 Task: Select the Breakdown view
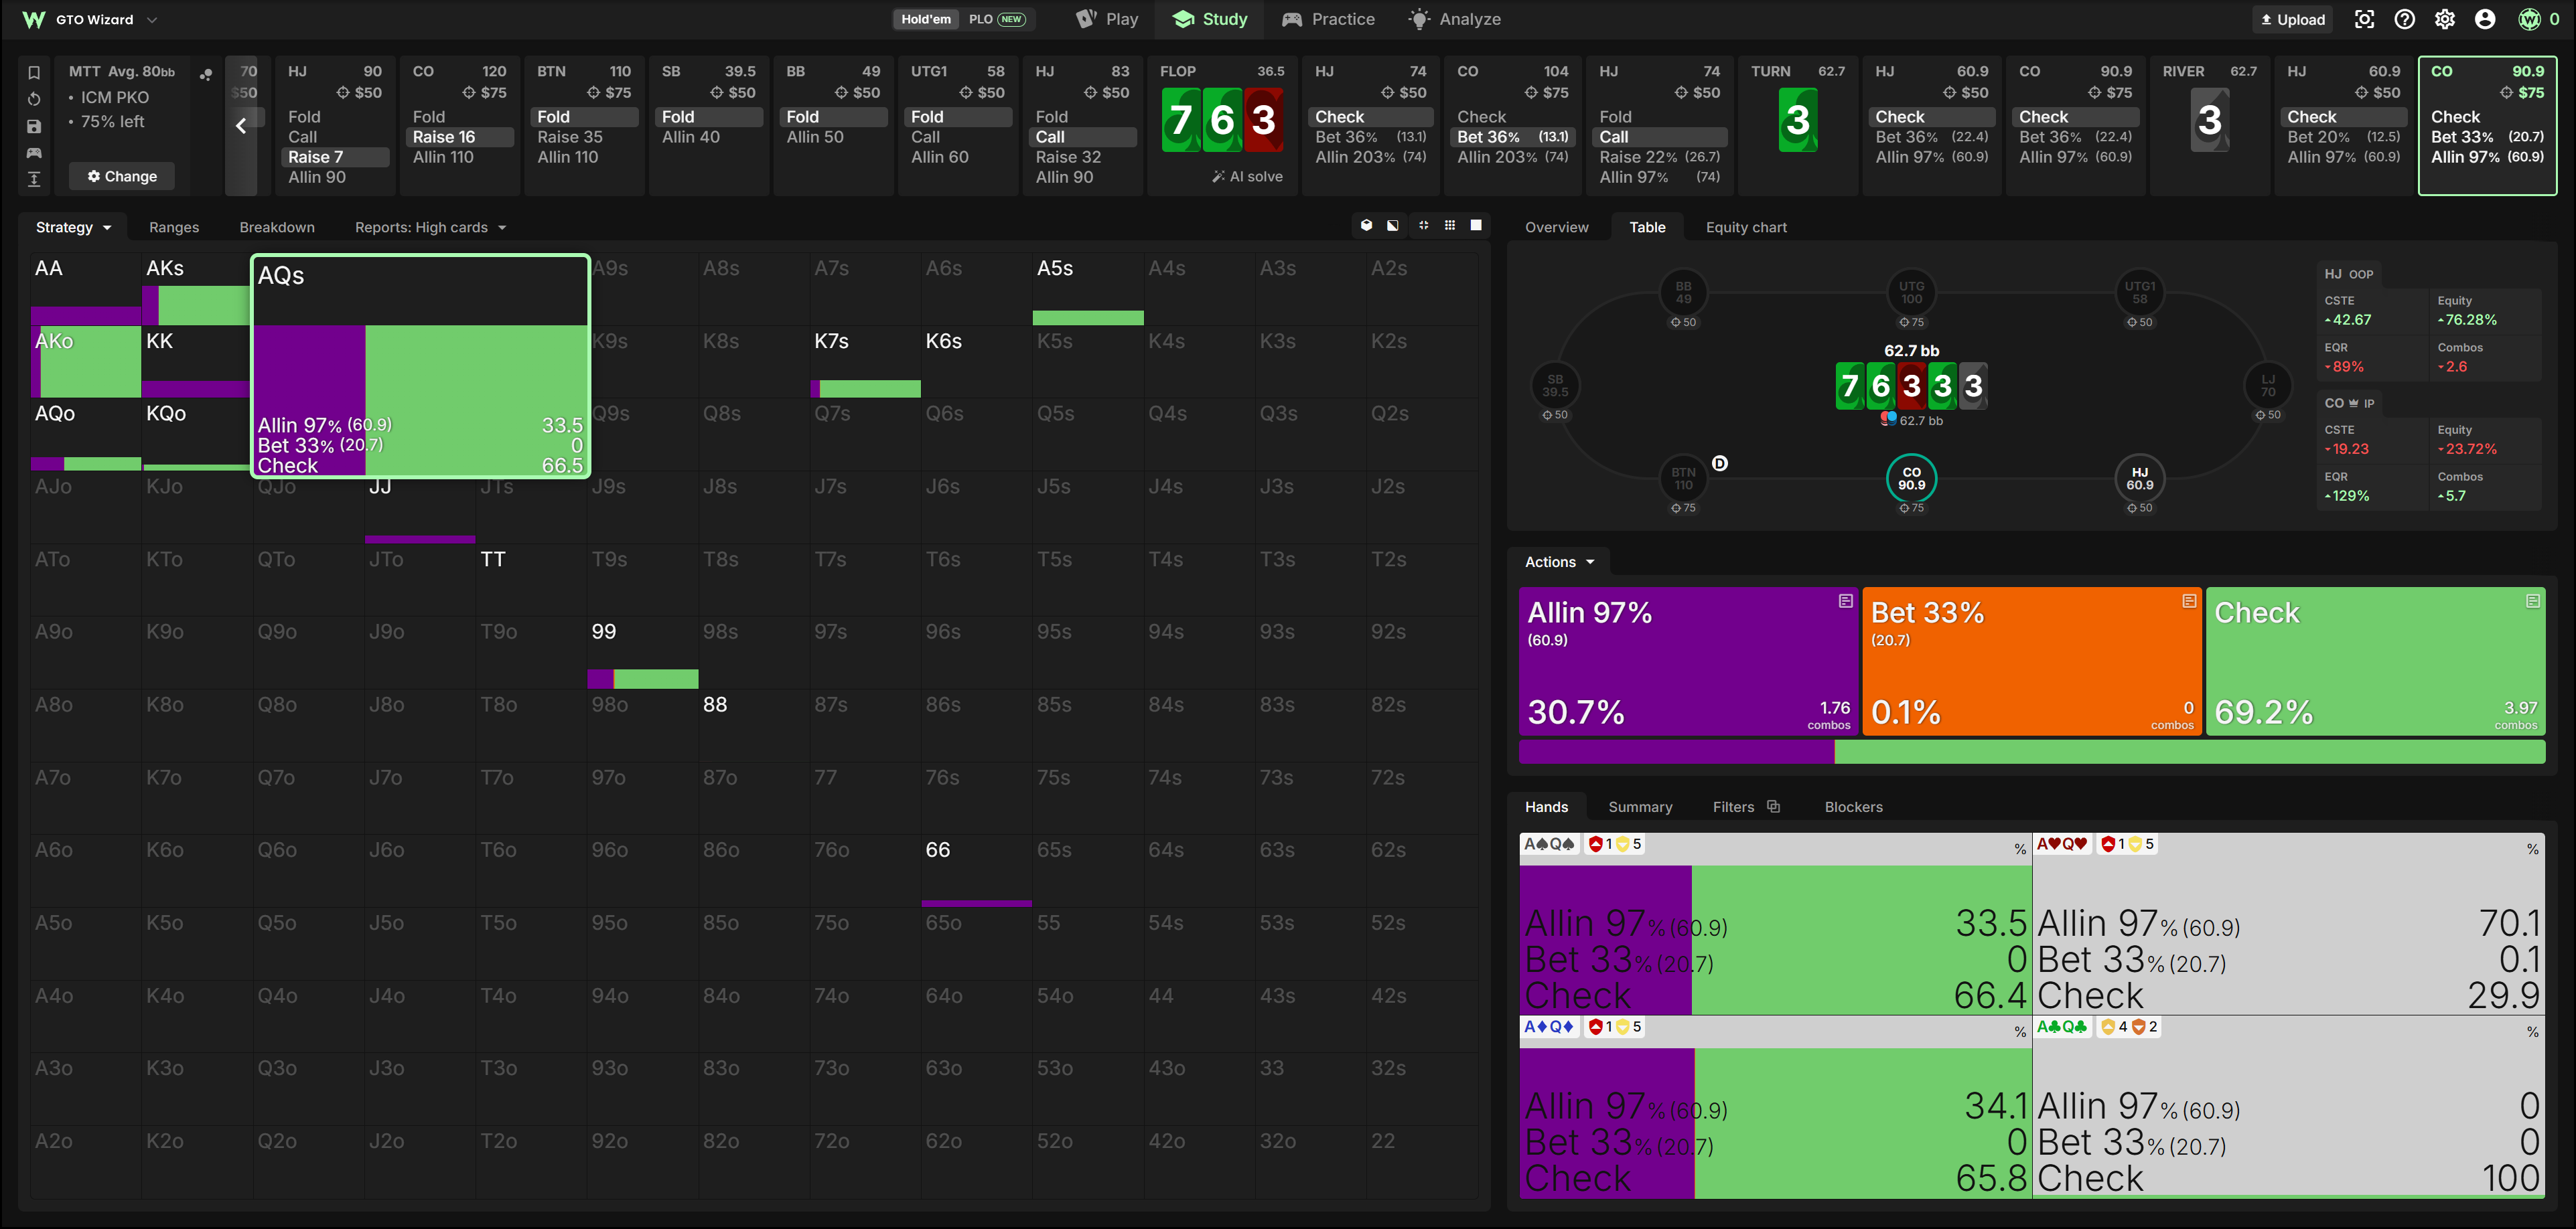tap(277, 228)
